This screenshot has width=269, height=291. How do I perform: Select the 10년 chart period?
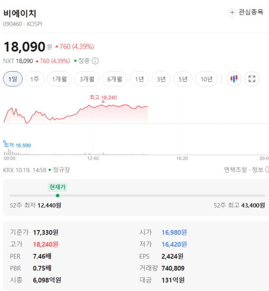[206, 79]
